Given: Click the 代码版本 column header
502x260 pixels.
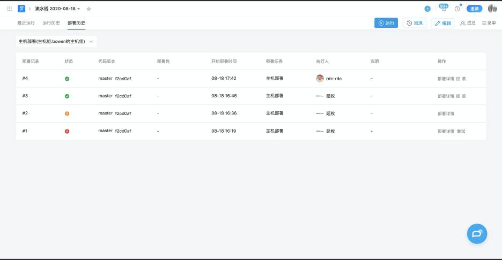Looking at the screenshot, I should tap(107, 62).
